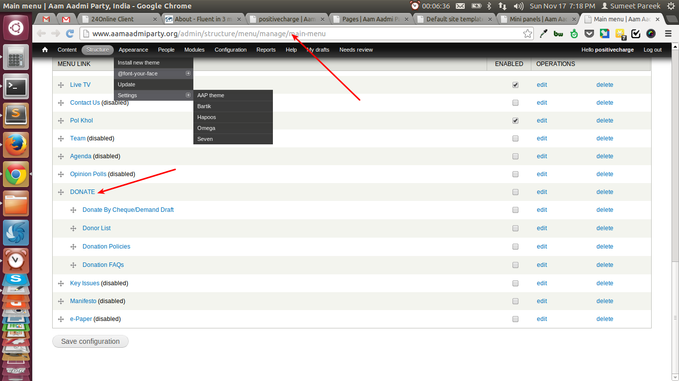The image size is (679, 381).
Task: Click drag handle for Donor List row
Action: pos(73,228)
